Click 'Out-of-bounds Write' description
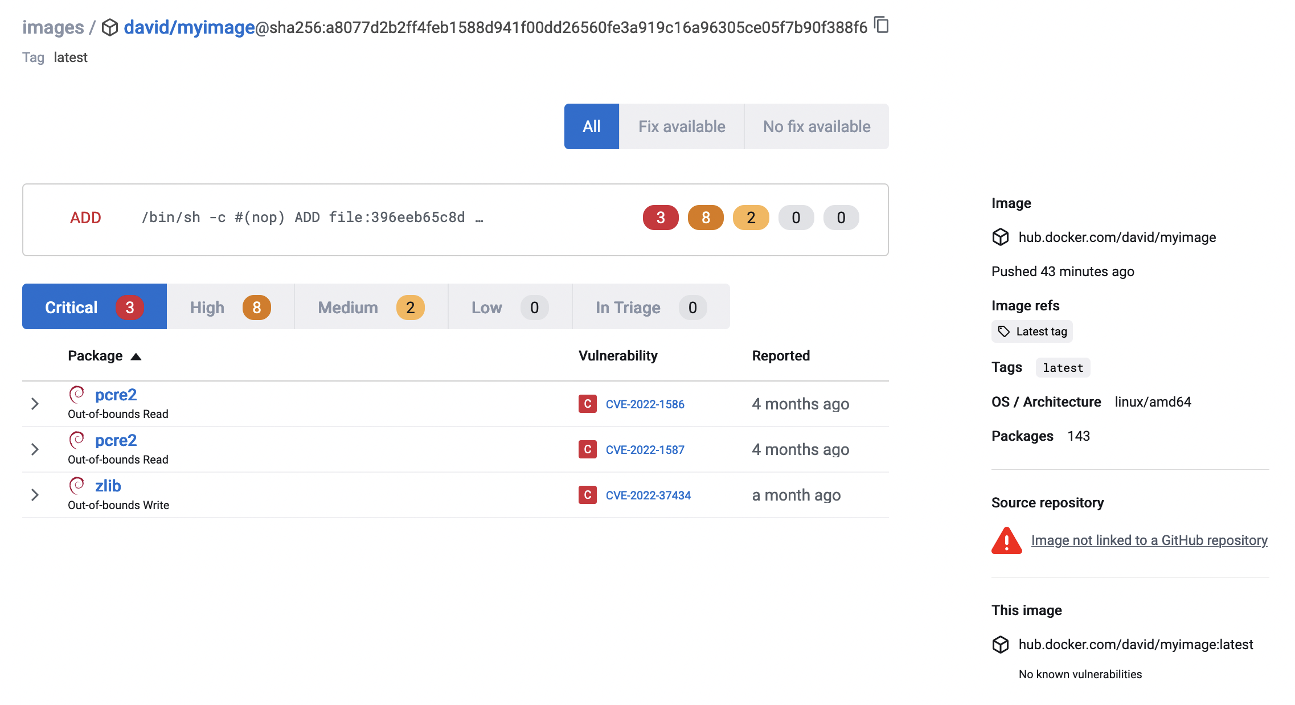This screenshot has height=705, width=1295. [118, 505]
